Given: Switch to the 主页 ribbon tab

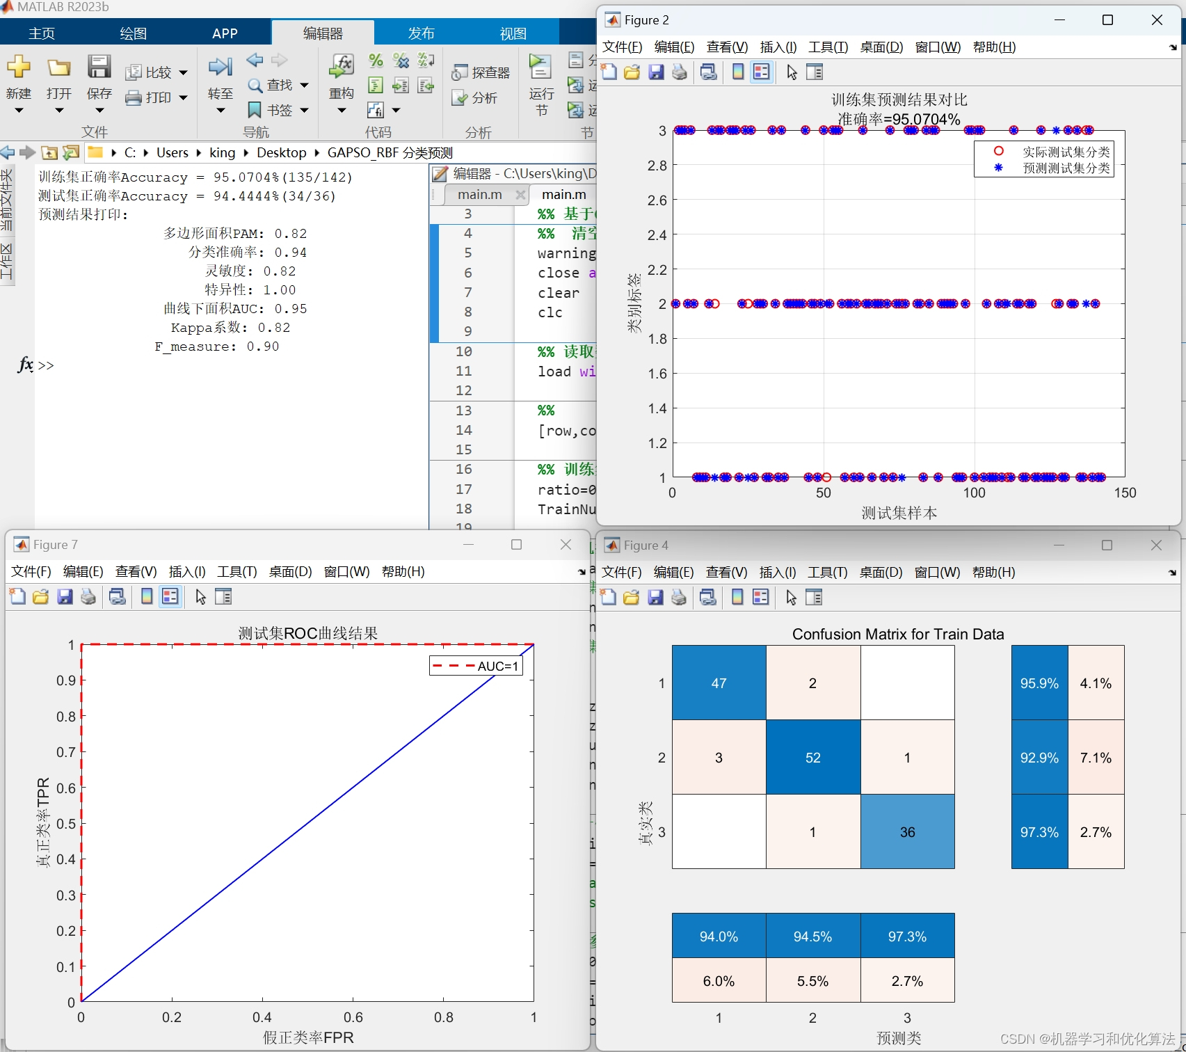Looking at the screenshot, I should (42, 33).
